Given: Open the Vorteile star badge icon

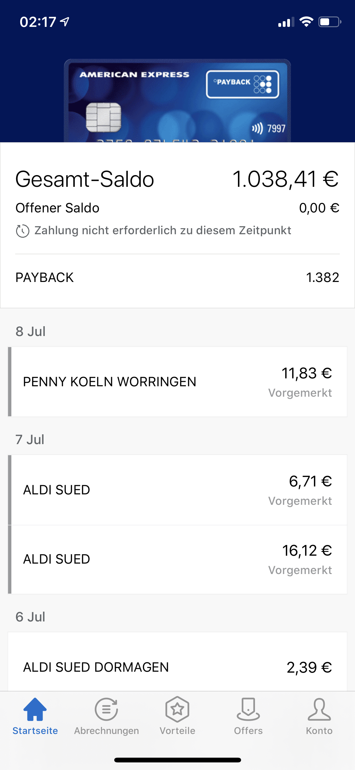Looking at the screenshot, I should 177,709.
